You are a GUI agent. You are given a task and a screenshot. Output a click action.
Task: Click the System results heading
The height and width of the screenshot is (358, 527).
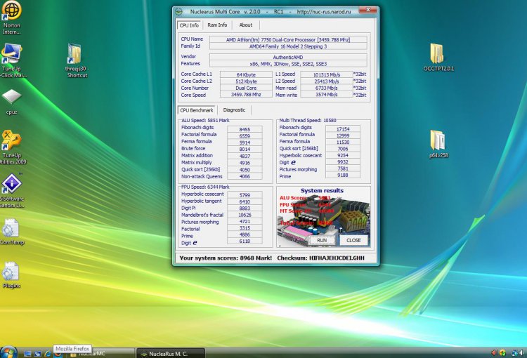pos(322,190)
